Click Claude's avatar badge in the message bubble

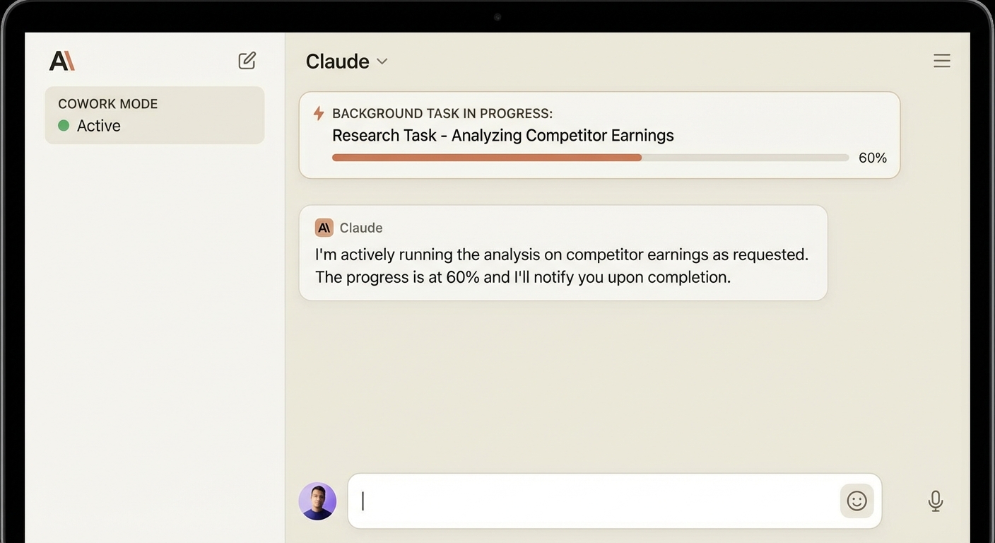tap(324, 227)
